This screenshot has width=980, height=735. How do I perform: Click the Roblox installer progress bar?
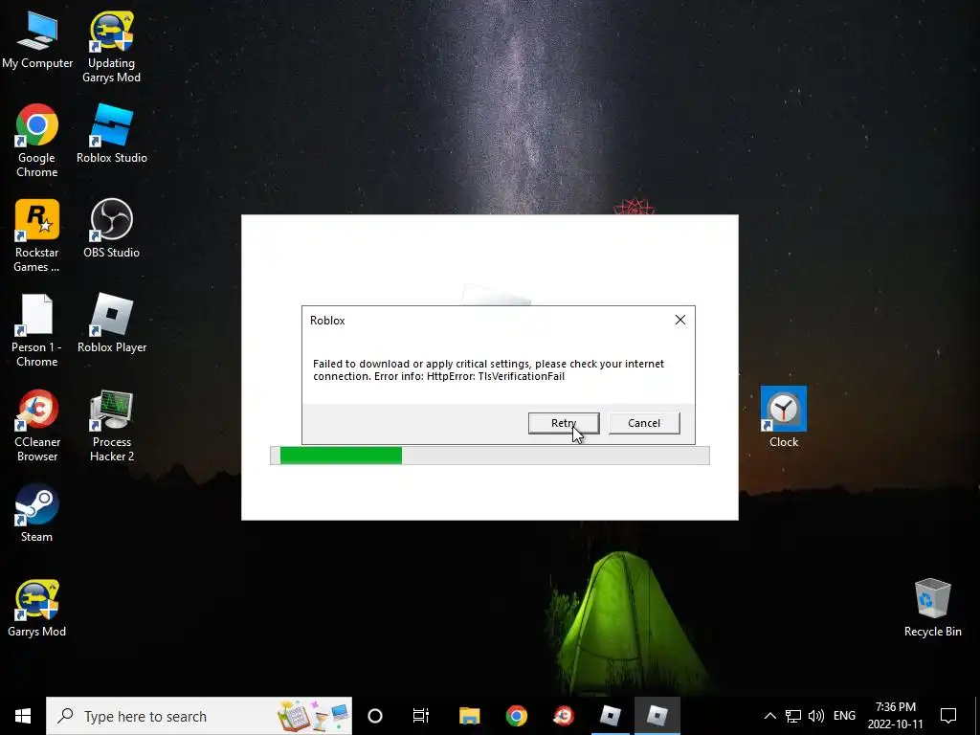tap(489, 456)
